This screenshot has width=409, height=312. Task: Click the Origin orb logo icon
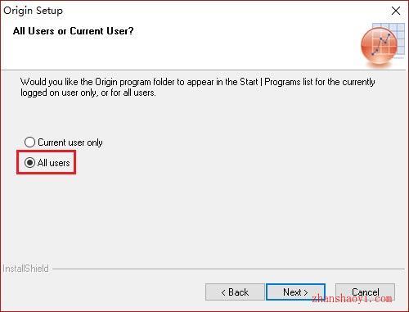pos(379,46)
